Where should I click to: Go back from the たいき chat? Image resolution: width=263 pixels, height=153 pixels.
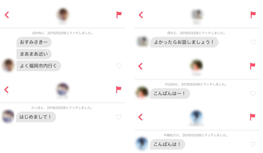pyautogui.click(x=6, y=90)
